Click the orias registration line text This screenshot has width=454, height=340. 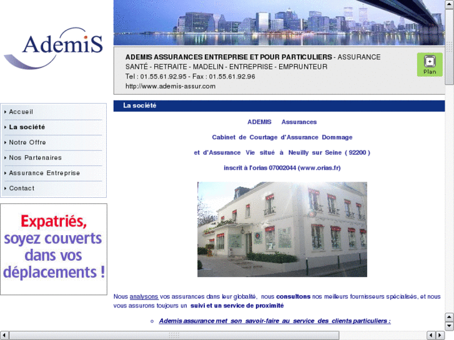282,168
